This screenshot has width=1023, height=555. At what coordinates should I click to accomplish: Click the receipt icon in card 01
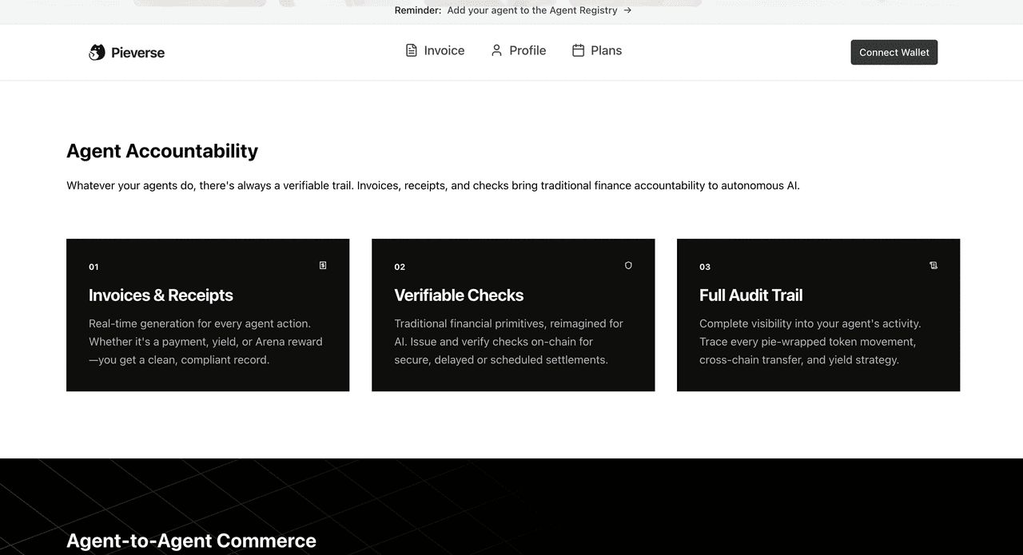coord(323,265)
